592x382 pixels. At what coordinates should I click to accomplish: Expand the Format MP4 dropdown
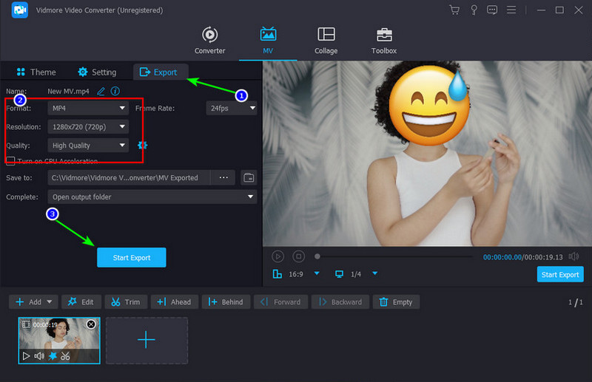click(88, 108)
